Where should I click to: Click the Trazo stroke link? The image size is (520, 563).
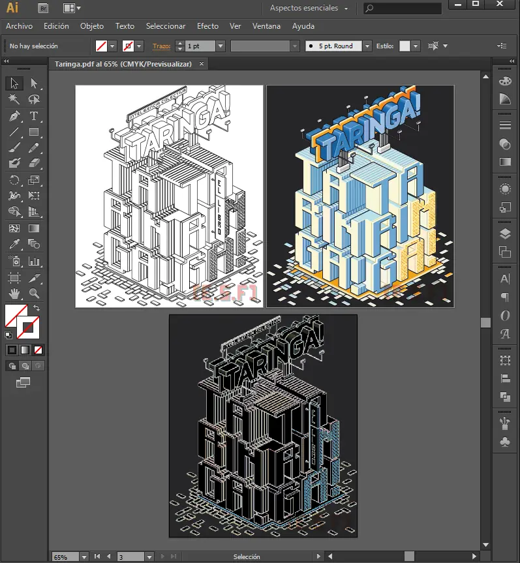161,46
